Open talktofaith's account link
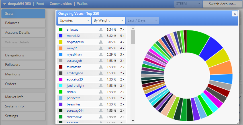Screen dimensions: 243x125 tap(74, 67)
